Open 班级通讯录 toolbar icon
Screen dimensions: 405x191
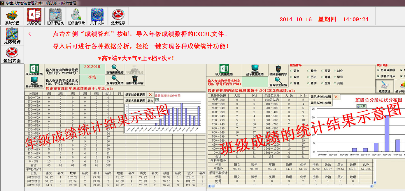point(76,17)
